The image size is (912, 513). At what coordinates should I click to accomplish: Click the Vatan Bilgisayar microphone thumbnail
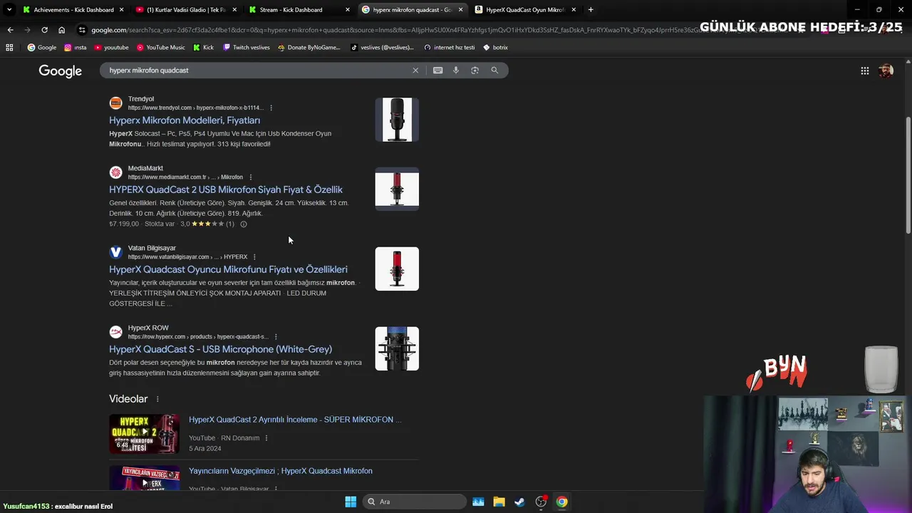tap(397, 269)
